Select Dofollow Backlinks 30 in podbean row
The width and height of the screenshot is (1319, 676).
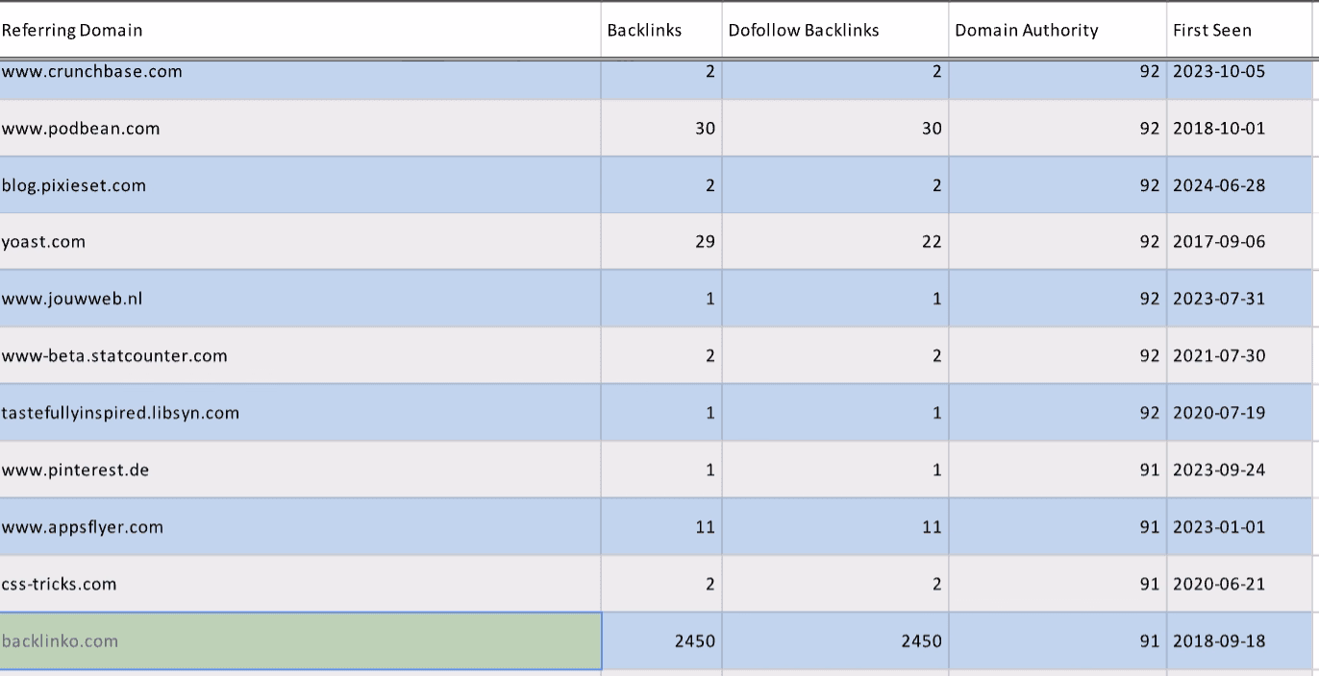(x=835, y=128)
